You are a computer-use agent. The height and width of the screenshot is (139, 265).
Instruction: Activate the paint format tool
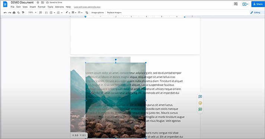[x=23, y=13]
